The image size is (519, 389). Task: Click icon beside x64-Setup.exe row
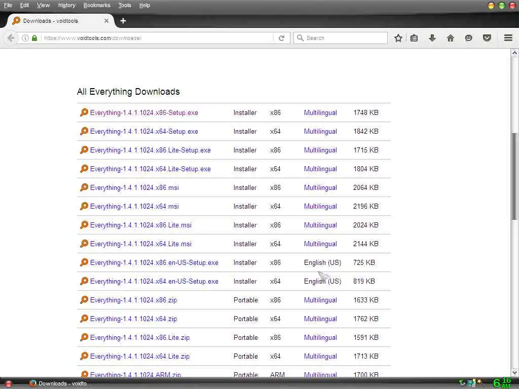tap(84, 131)
